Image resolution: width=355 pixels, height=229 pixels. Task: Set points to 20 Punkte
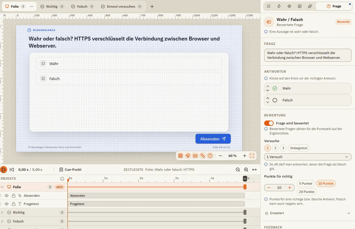pos(306,192)
